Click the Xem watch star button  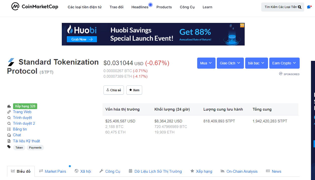[x=134, y=90]
